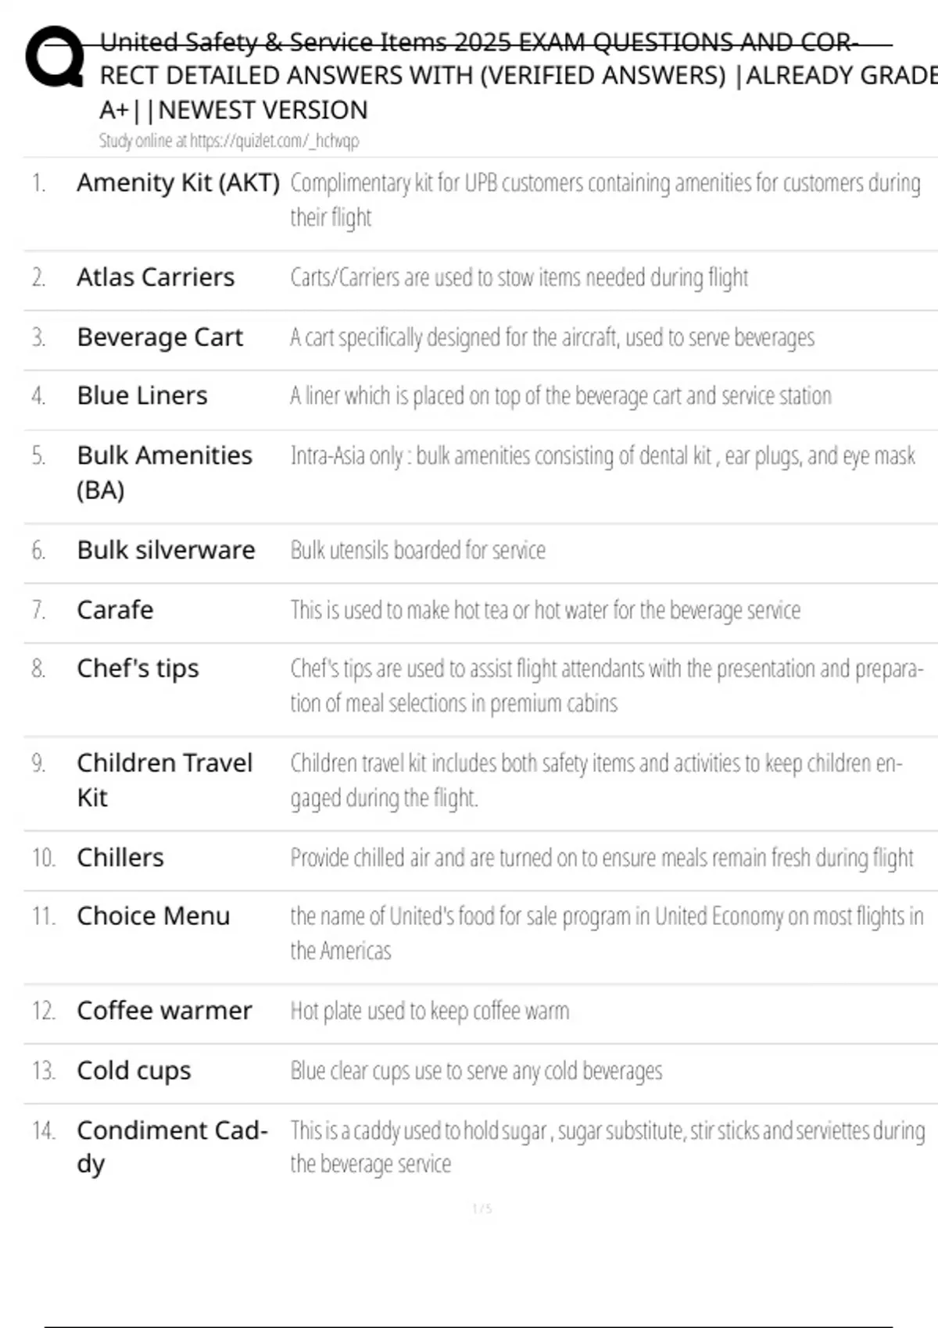Screen dimensions: 938x1328
Task: Select the Carafe term
Action: 115,610
